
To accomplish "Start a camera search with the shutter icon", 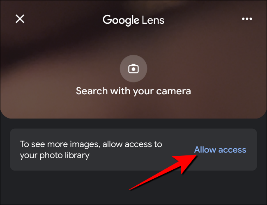I will [x=133, y=68].
